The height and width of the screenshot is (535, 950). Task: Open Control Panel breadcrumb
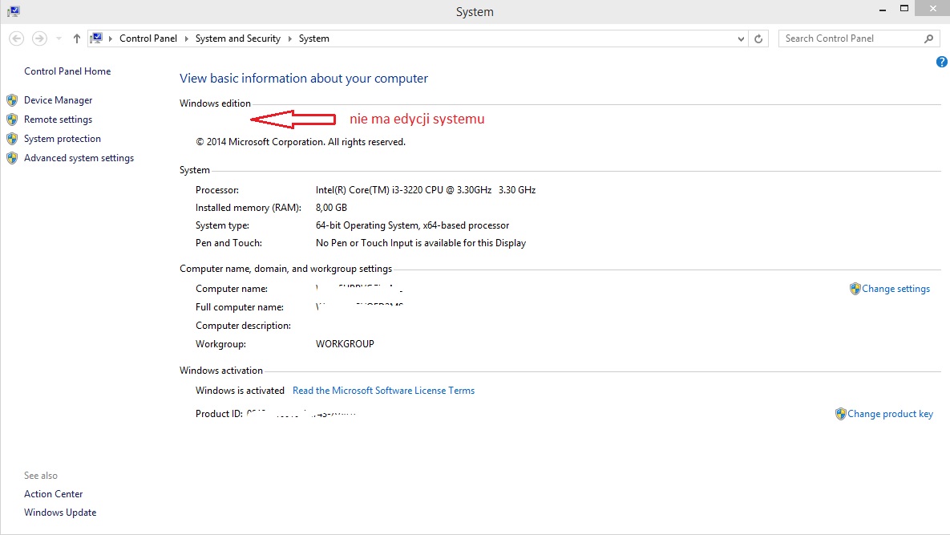148,39
